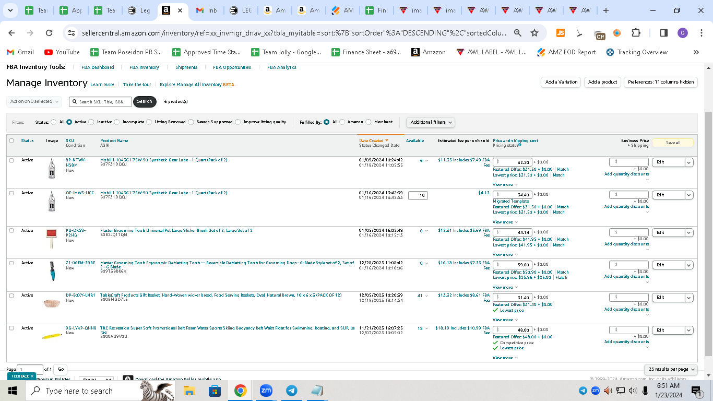Click the yellow Save all button

pos(673,143)
